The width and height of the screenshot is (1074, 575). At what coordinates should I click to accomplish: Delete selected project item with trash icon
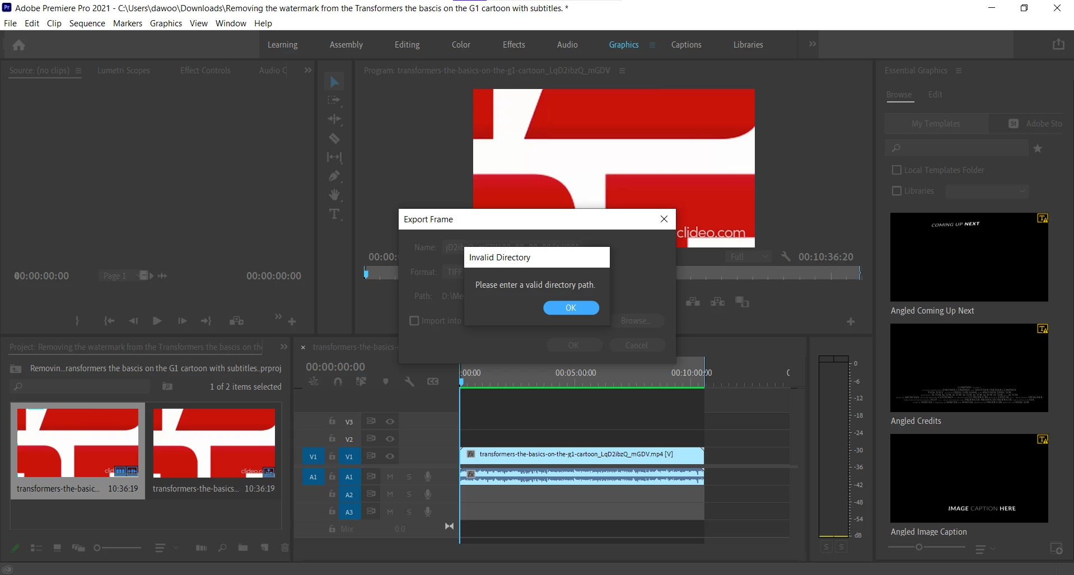coord(284,548)
